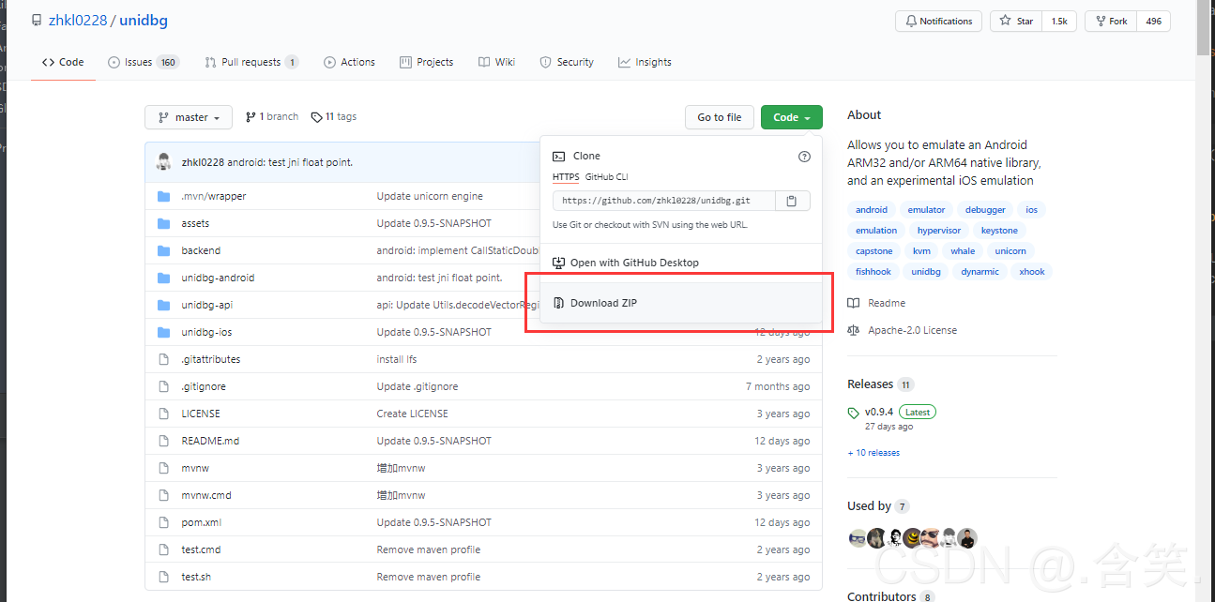Click the unicorn topic tag
The height and width of the screenshot is (602, 1215).
coord(1010,251)
